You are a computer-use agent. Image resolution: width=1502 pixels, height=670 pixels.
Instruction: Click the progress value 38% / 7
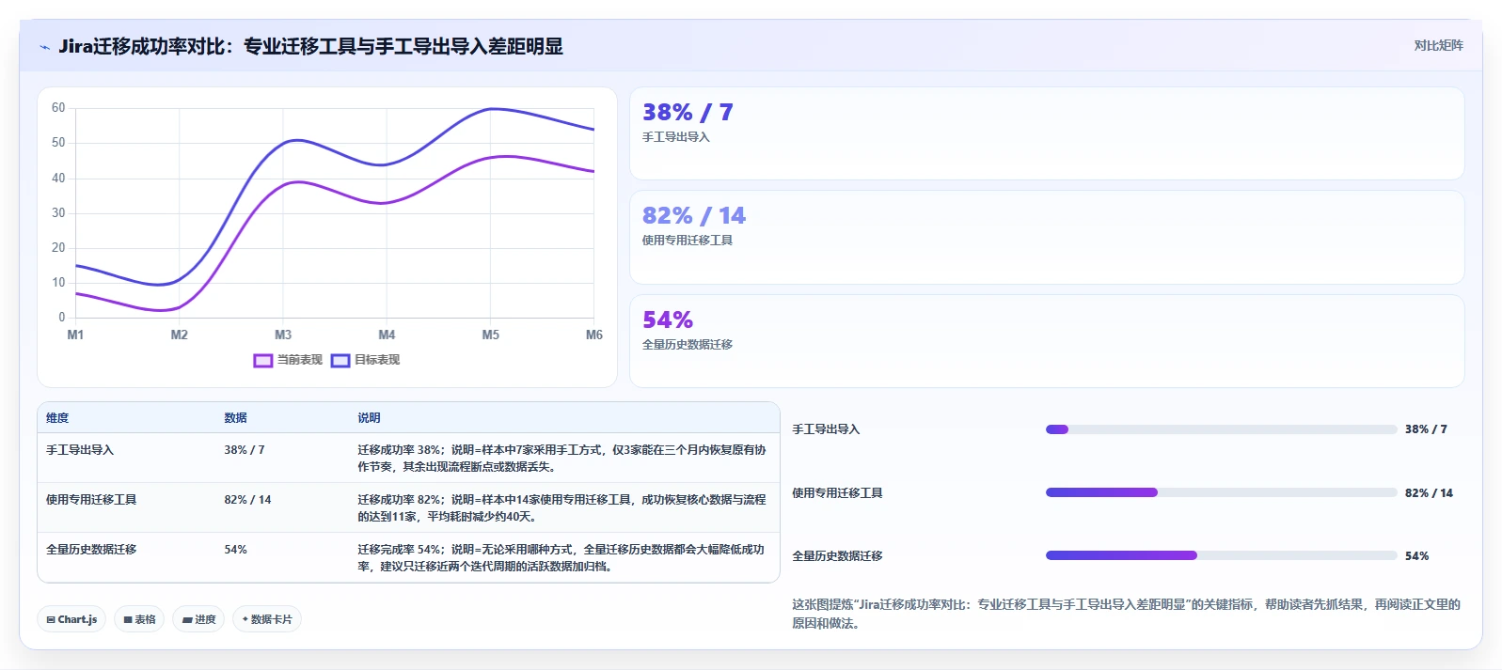1426,429
